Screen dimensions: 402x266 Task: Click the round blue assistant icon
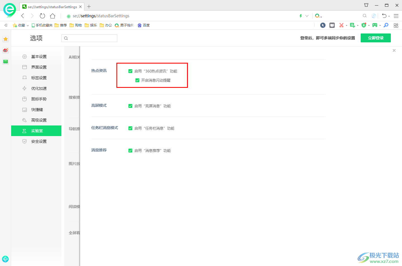pyautogui.click(x=374, y=16)
